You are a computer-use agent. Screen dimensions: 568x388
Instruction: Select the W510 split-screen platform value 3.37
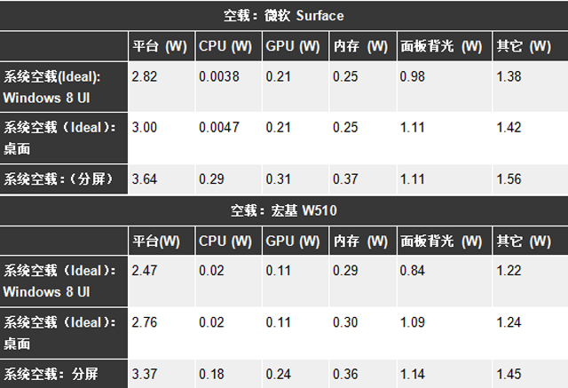pyautogui.click(x=144, y=374)
